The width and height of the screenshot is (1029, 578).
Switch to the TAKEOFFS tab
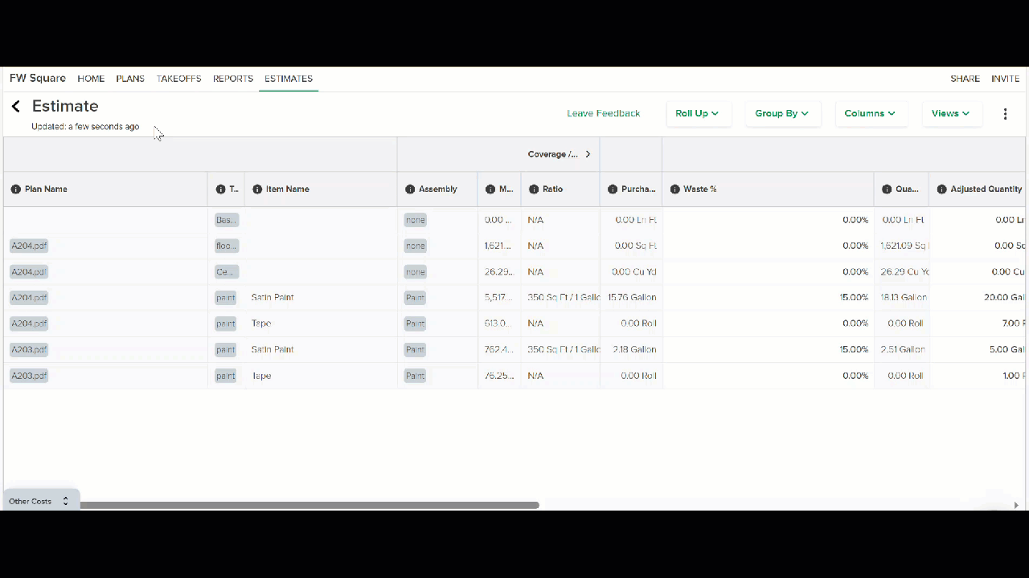pos(178,79)
